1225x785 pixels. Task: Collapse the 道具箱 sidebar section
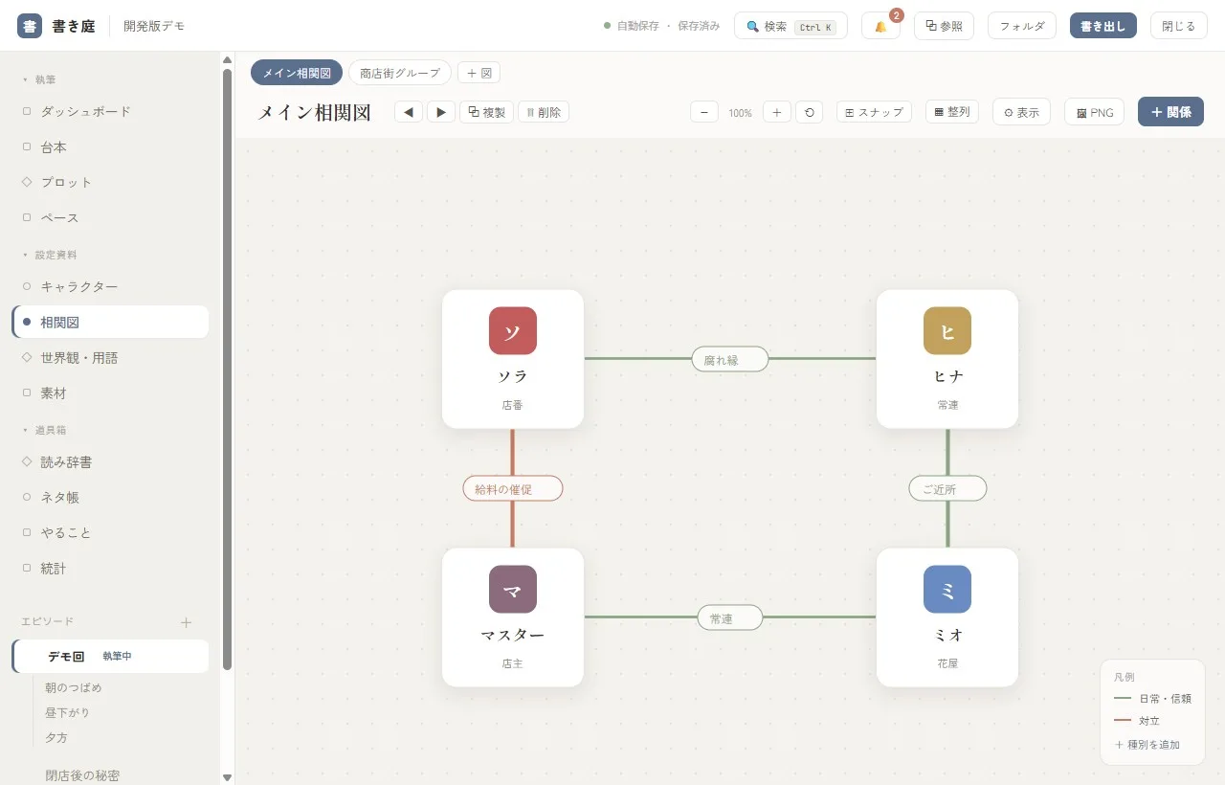point(44,430)
